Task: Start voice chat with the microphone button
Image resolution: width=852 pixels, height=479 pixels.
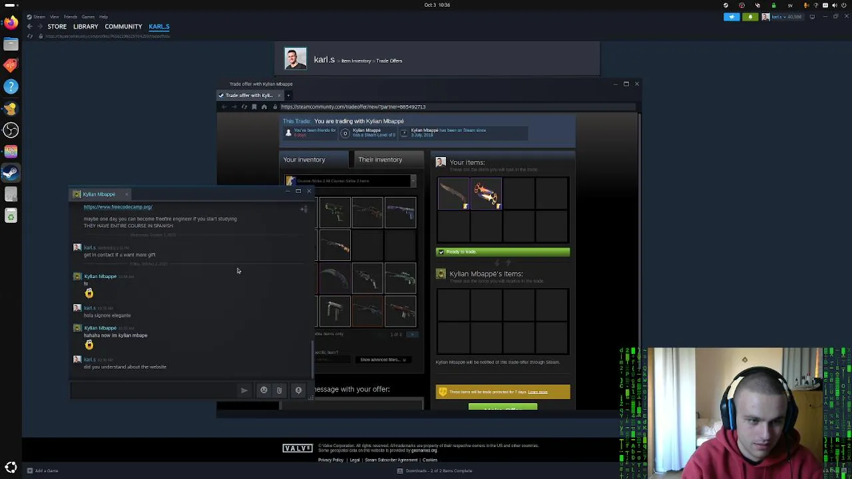Action: (298, 391)
